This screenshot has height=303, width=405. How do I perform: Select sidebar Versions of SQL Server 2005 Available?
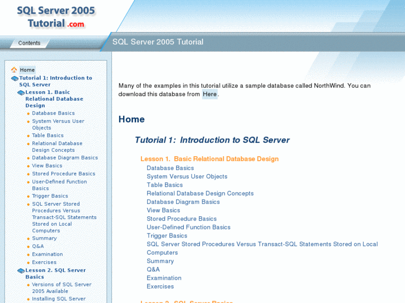pos(62,288)
